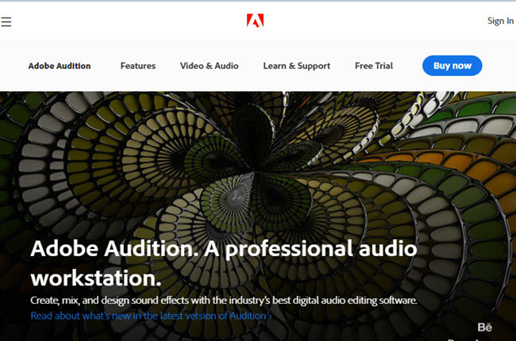
Task: Click the 'Adobe Audition. A professional audio' headline line
Action: [223, 250]
